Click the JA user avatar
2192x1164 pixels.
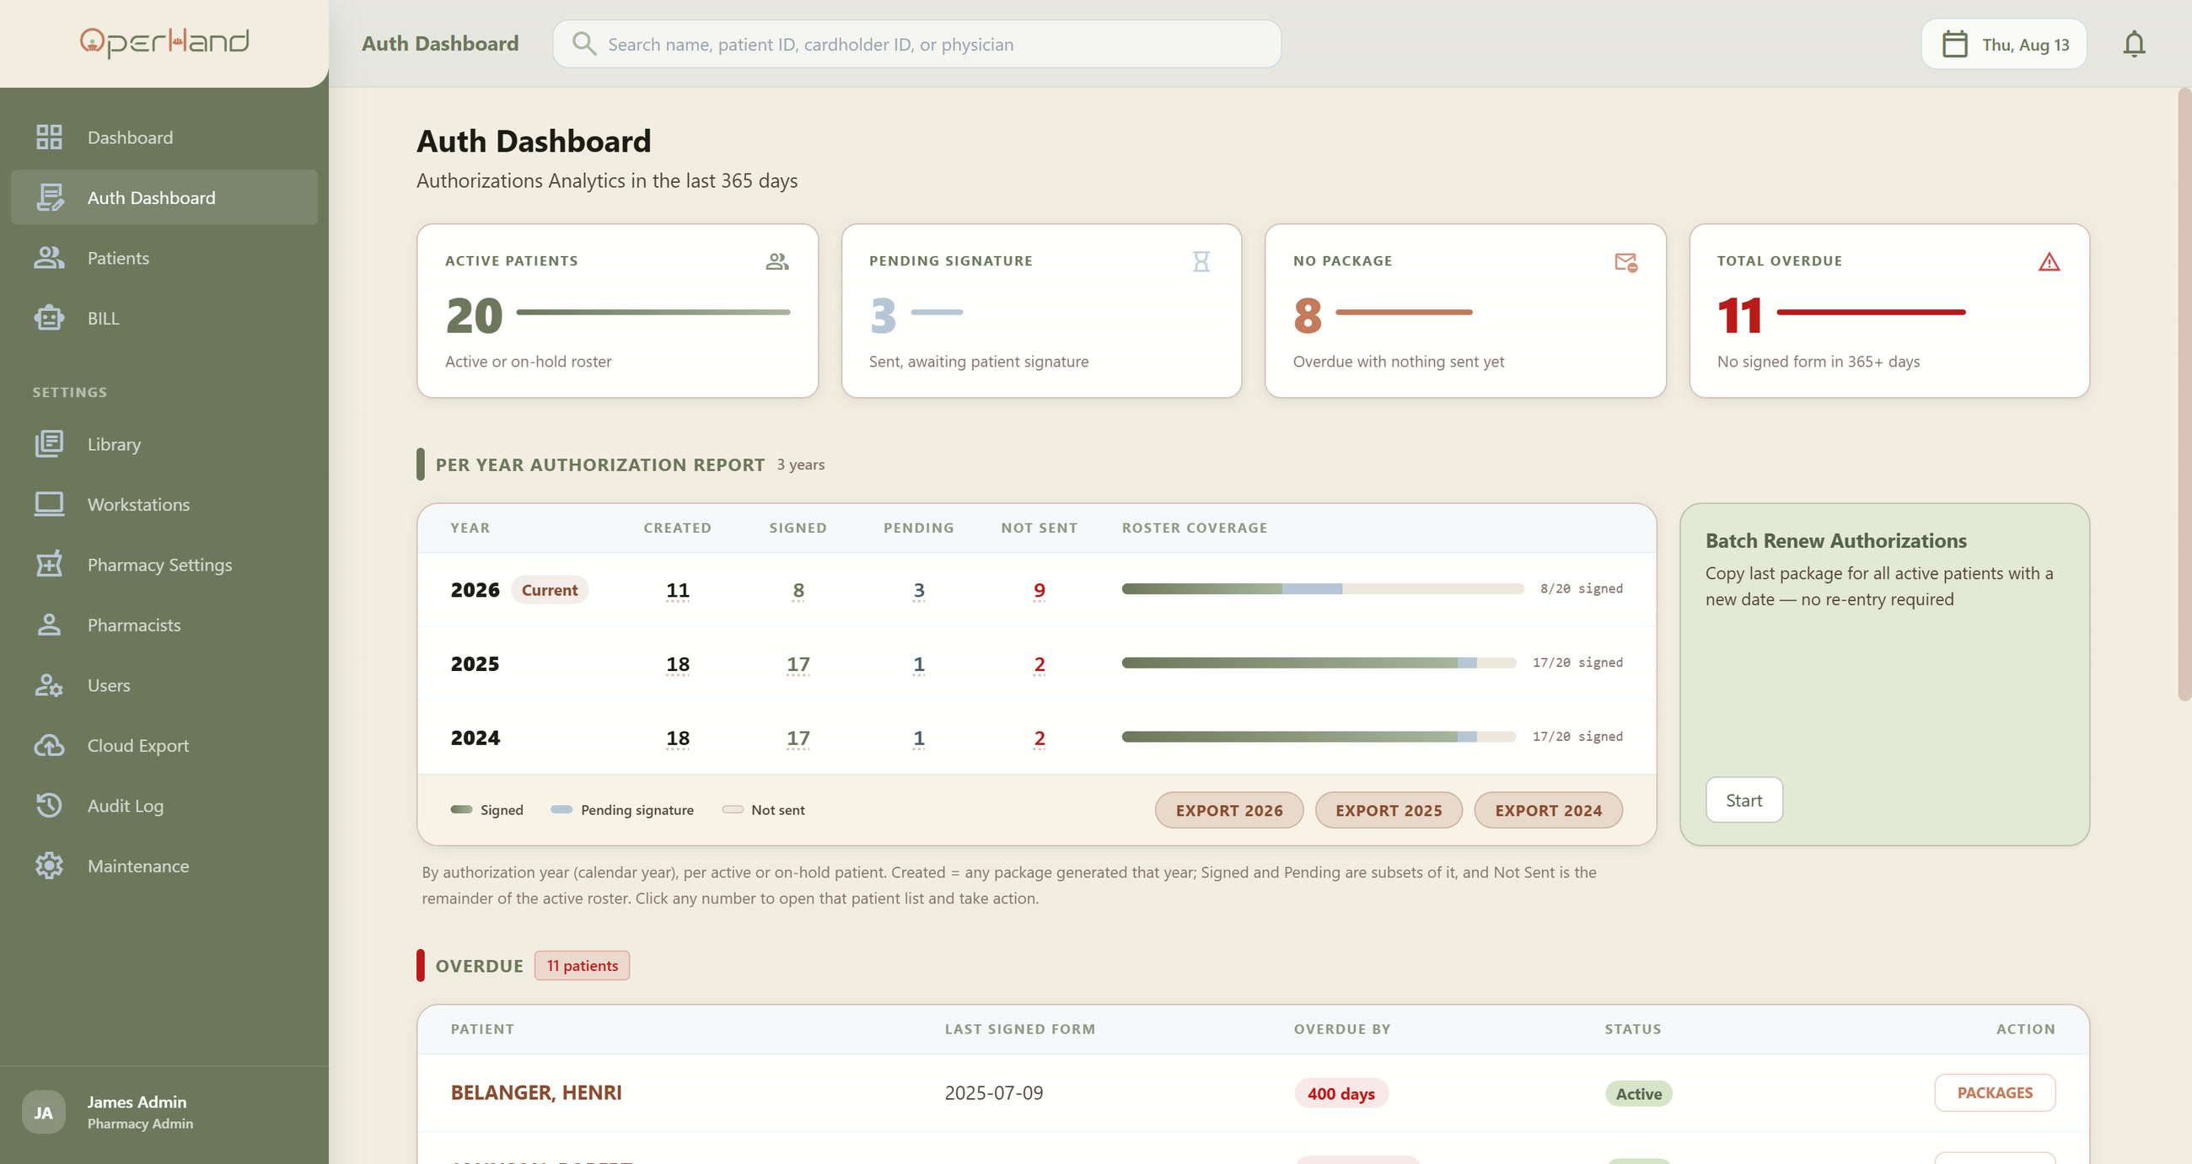43,1112
